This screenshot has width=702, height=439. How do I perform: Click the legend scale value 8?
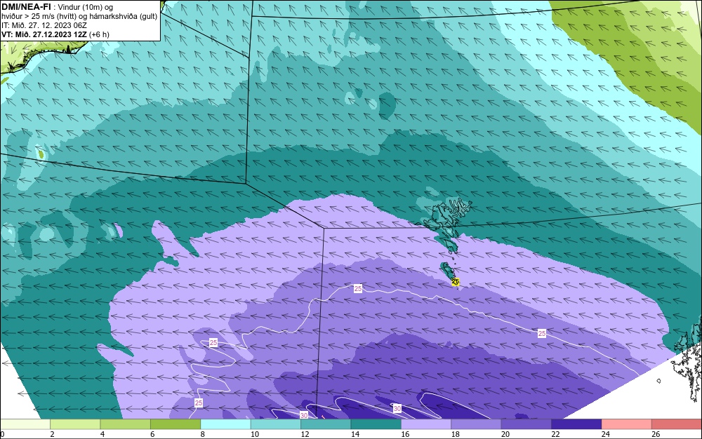(203, 434)
